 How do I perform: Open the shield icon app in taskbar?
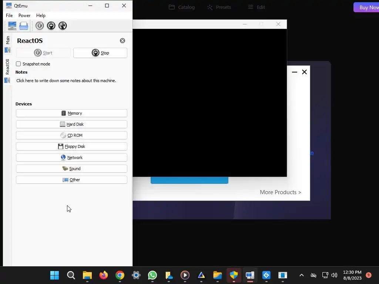pos(234,275)
